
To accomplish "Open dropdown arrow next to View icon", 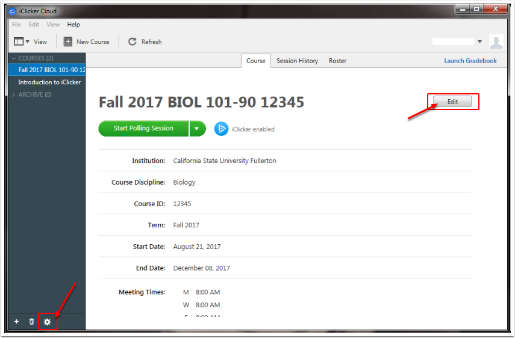I will coord(28,41).
